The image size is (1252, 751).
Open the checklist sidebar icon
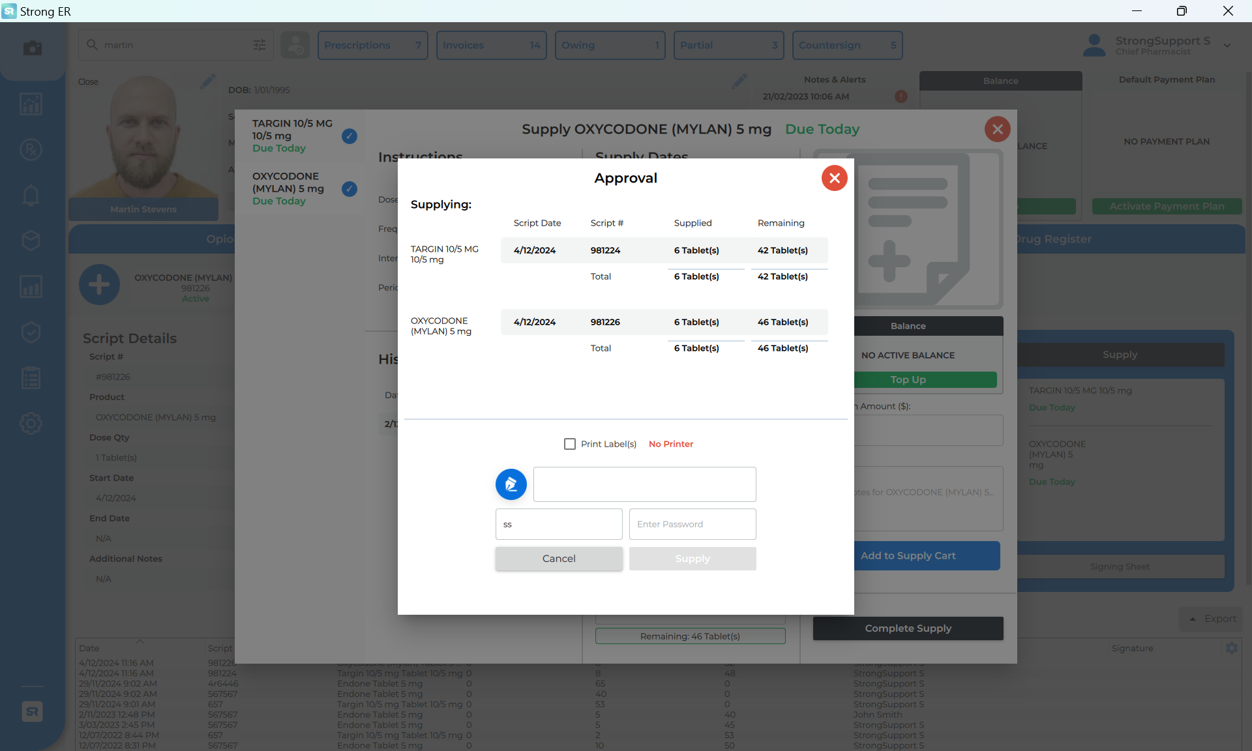click(31, 378)
